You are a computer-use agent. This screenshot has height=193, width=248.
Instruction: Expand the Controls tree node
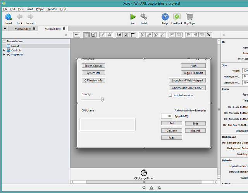[4, 50]
